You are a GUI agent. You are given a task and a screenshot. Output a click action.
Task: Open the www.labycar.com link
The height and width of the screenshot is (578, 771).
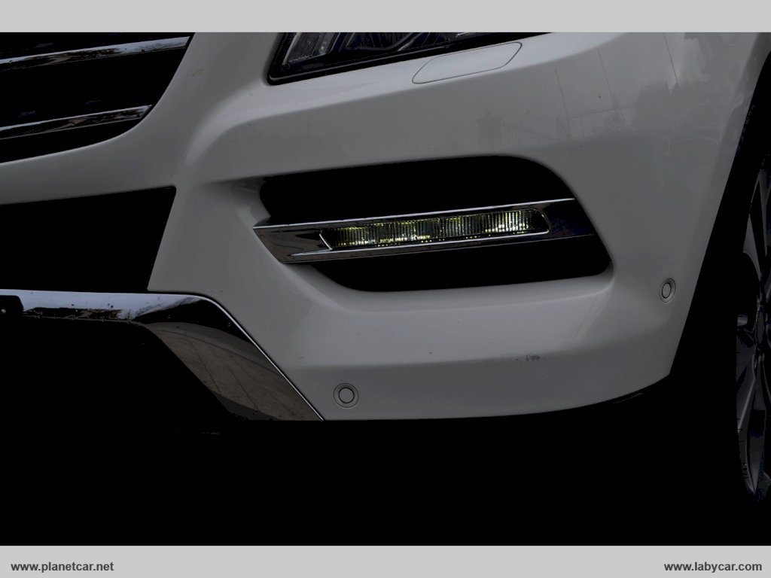coord(712,566)
